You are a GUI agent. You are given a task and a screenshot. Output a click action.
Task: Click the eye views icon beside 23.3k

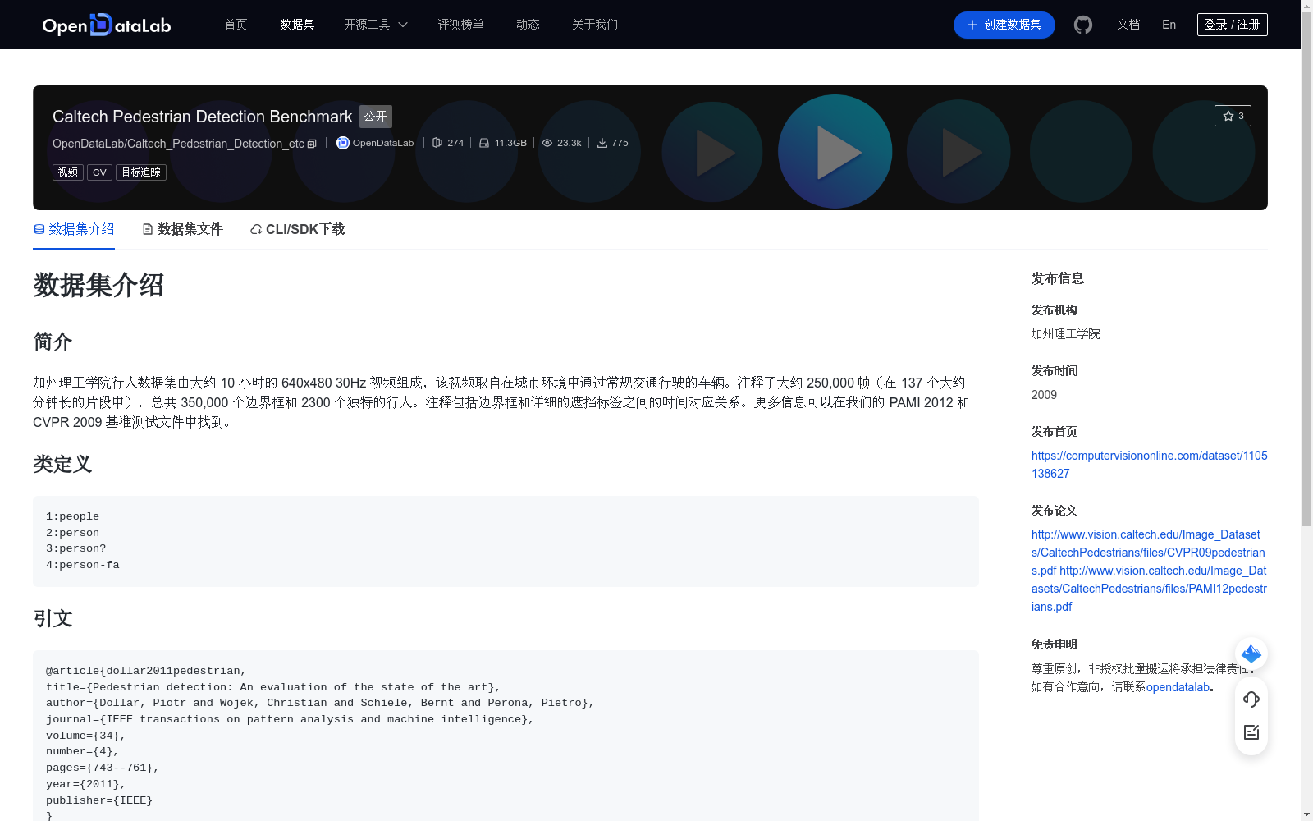[x=547, y=143]
